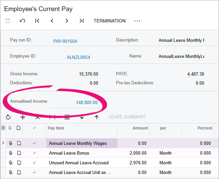The width and height of the screenshot is (219, 179).
Task: Click the attachments column header paperclip
Action: tap(10, 128)
